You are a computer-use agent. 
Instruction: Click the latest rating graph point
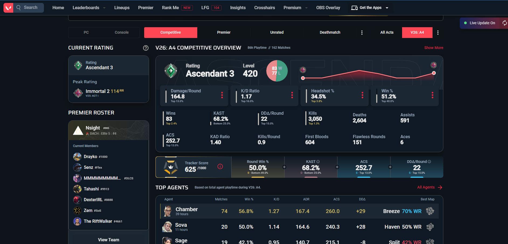(434, 73)
